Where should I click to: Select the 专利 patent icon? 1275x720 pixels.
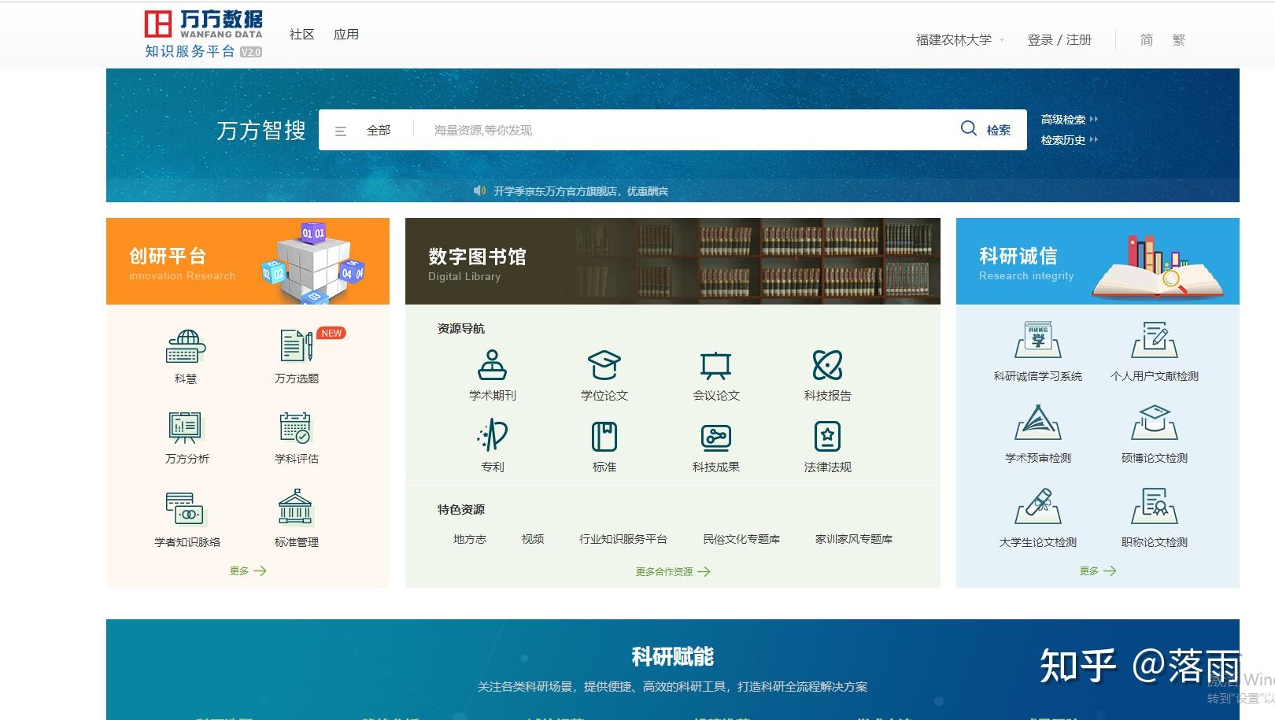tap(493, 435)
